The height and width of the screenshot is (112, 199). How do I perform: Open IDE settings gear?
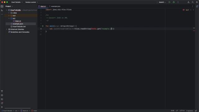[x=197, y=2]
